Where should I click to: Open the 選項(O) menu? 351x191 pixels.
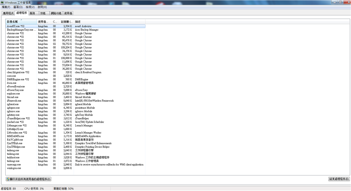click(18, 7)
